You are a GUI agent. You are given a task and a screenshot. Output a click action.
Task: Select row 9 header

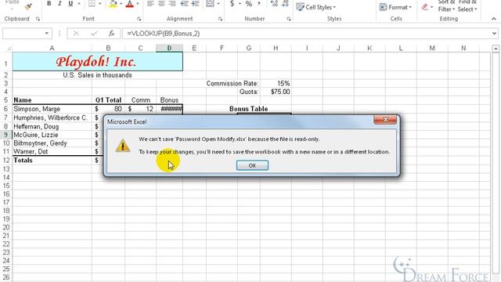[x=5, y=135]
